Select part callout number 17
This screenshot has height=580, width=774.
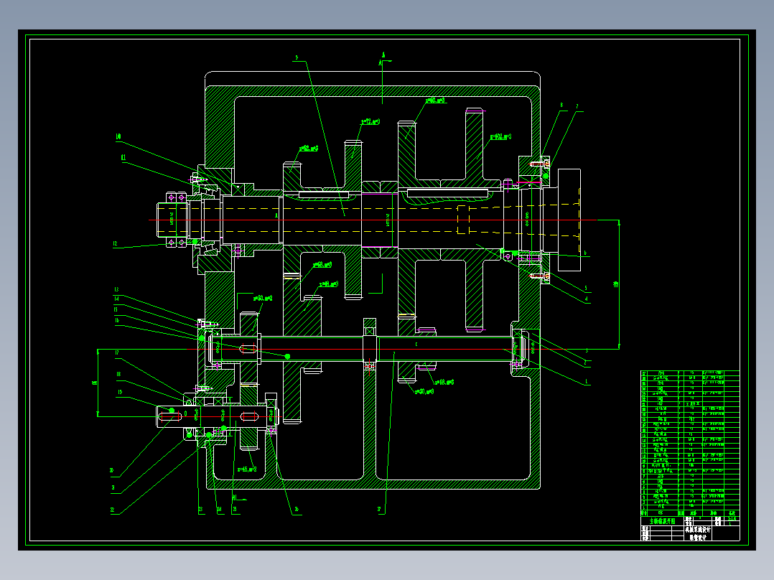117,353
